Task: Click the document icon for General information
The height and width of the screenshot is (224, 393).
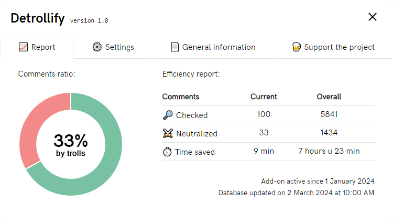Action: coord(175,47)
